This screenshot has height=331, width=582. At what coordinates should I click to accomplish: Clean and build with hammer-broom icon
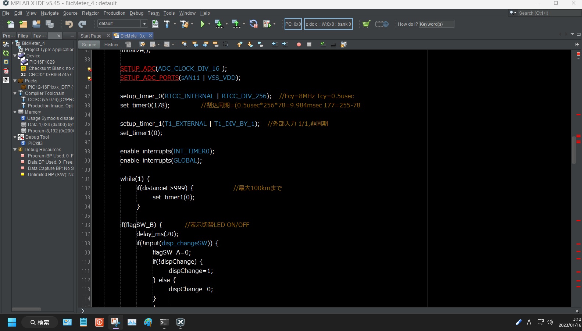[x=184, y=24]
